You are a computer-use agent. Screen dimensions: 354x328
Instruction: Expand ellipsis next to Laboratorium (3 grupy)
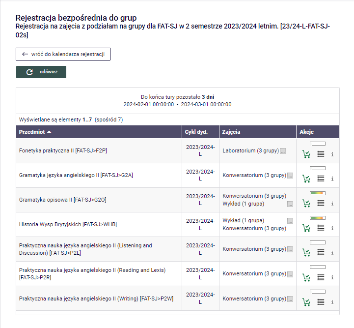click(283, 151)
